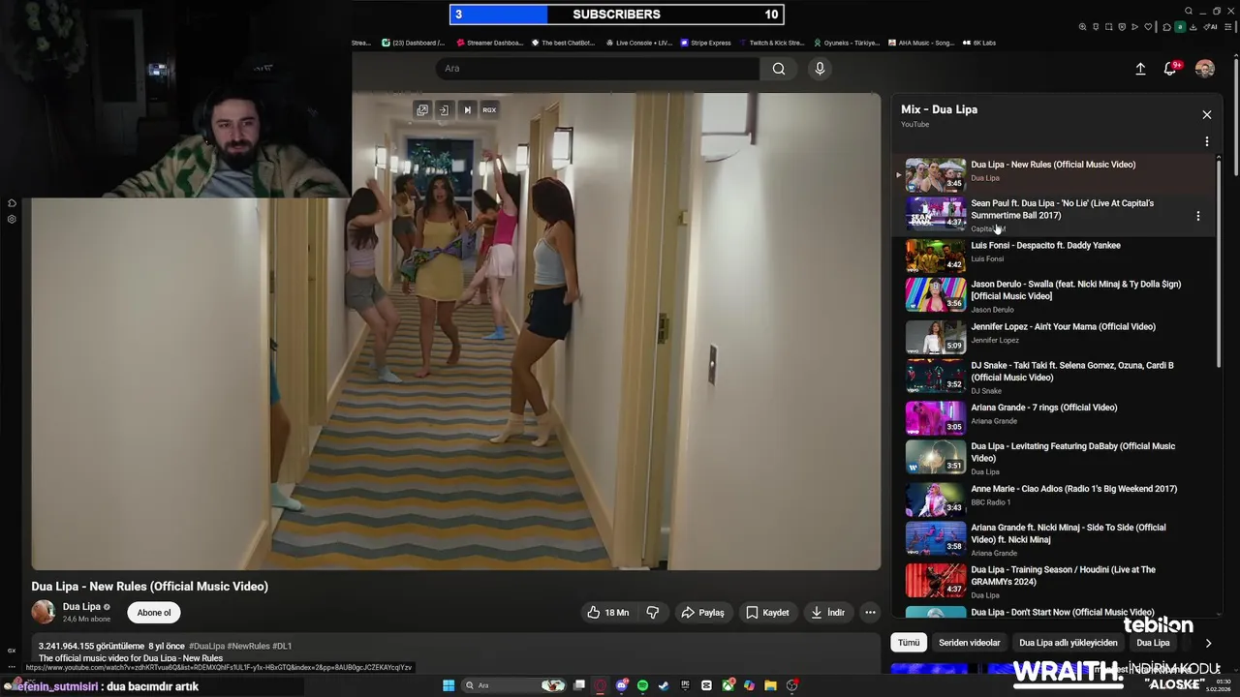This screenshot has height=697, width=1240.
Task: Select Dua Lipa adlı yükleyiciden chip
Action: (1069, 643)
